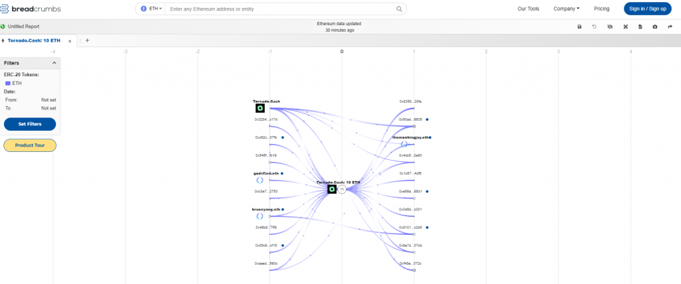Image resolution: width=681 pixels, height=284 pixels.
Task: Click the themockingjay.eth node icon
Action: 404,144
